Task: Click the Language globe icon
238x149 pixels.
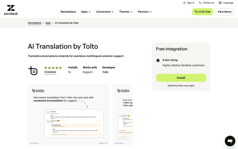Action: pyautogui.click(x=220, y=3)
